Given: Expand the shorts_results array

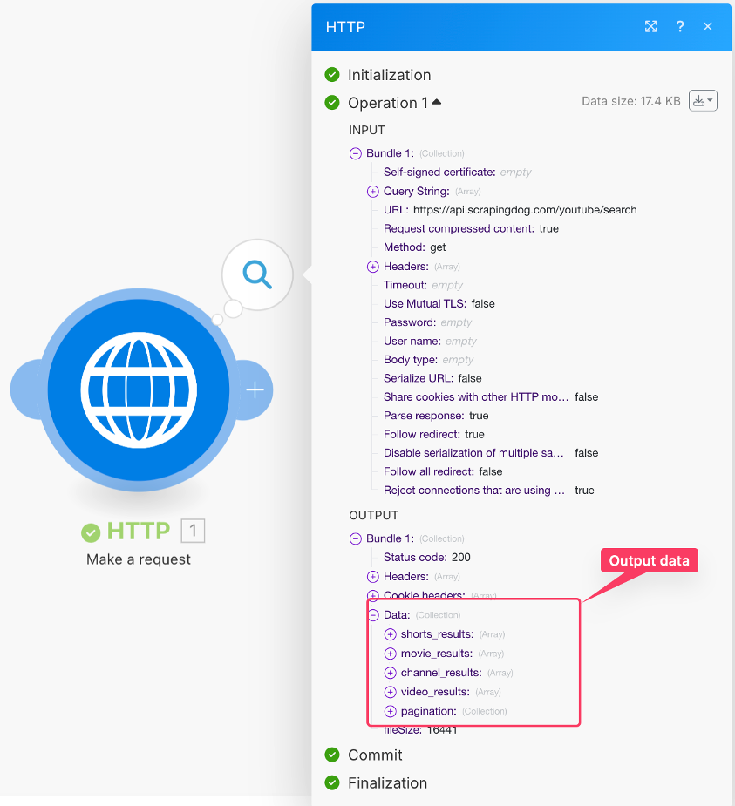Looking at the screenshot, I should [391, 634].
